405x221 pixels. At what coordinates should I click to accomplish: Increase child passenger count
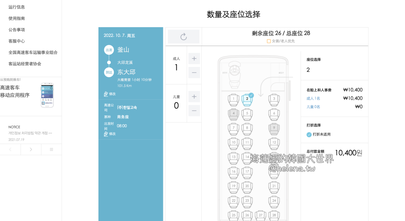coord(194,97)
